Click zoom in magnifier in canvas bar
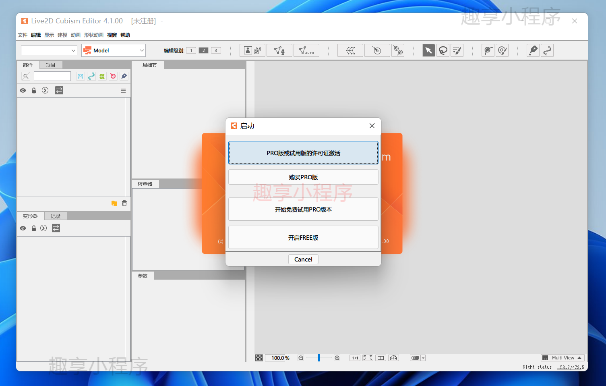Viewport: 606px width, 386px height. 337,358
